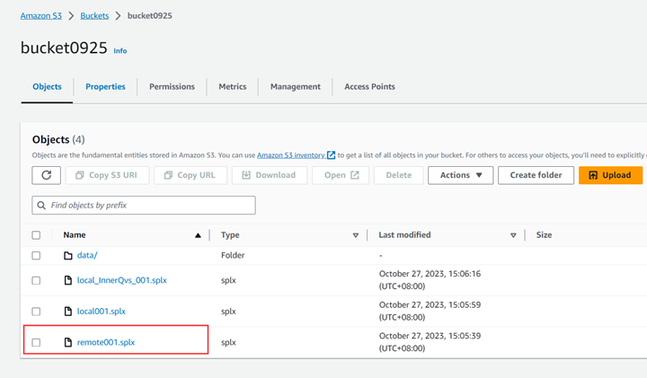Click the refresh objects icon button
Image resolution: width=647 pixels, height=378 pixels.
click(47, 175)
